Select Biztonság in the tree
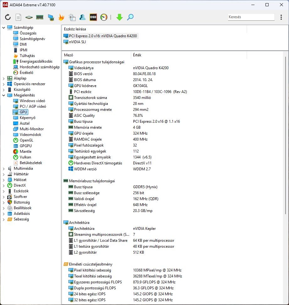289x305 pixels. [22, 202]
